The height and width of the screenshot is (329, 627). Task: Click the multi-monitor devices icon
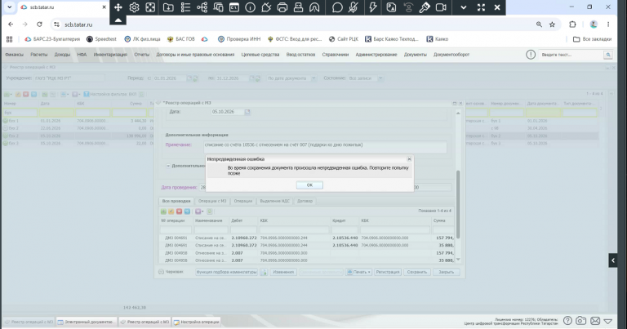tap(218, 7)
